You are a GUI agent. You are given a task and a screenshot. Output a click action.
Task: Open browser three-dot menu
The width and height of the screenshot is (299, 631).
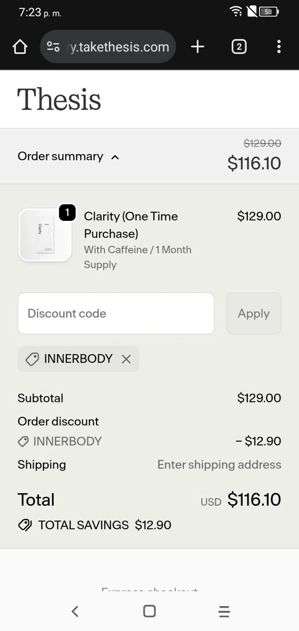coord(278,47)
